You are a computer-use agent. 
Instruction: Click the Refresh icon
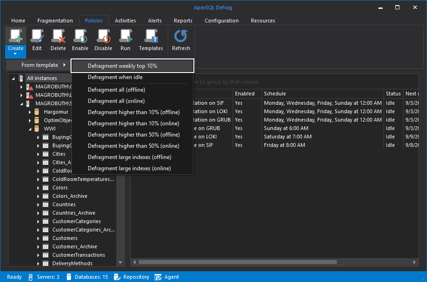coord(181,36)
